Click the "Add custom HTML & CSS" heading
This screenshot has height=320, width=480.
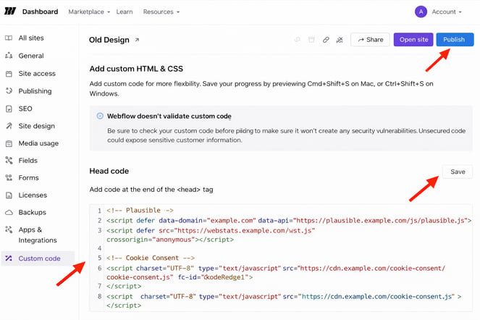[x=136, y=69]
